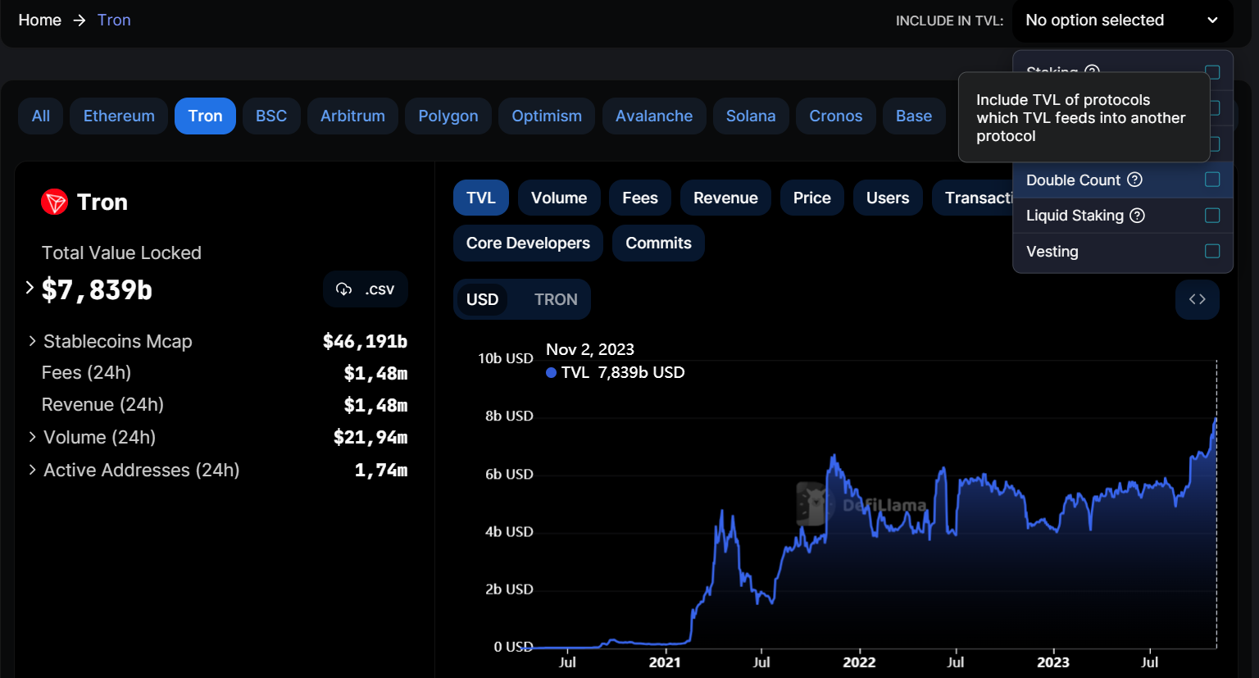
Task: Select the Tron chain tab
Action: pos(205,116)
